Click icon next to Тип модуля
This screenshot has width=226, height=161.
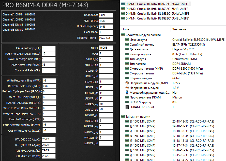coord(127,59)
